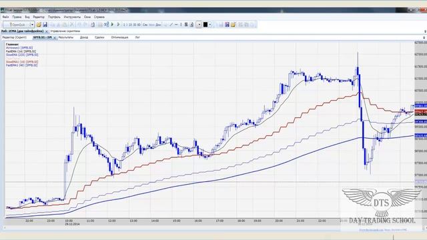Switch the interval unit to Дни

158,25
